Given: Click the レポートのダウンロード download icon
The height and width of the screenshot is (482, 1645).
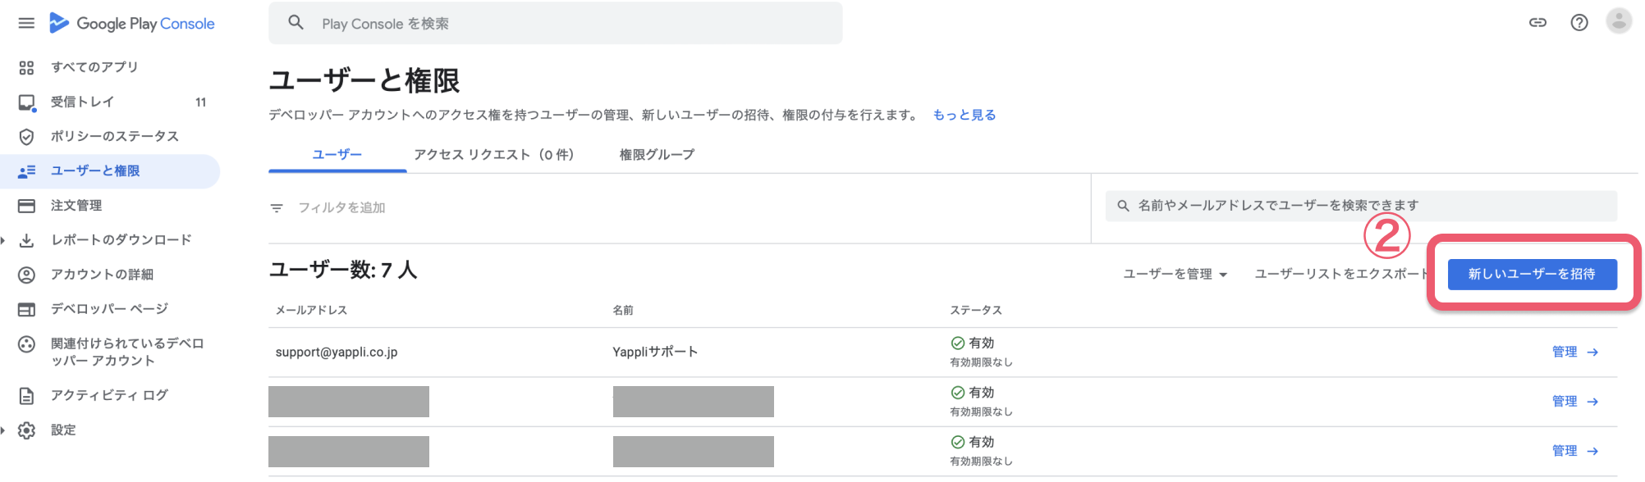Looking at the screenshot, I should point(26,240).
